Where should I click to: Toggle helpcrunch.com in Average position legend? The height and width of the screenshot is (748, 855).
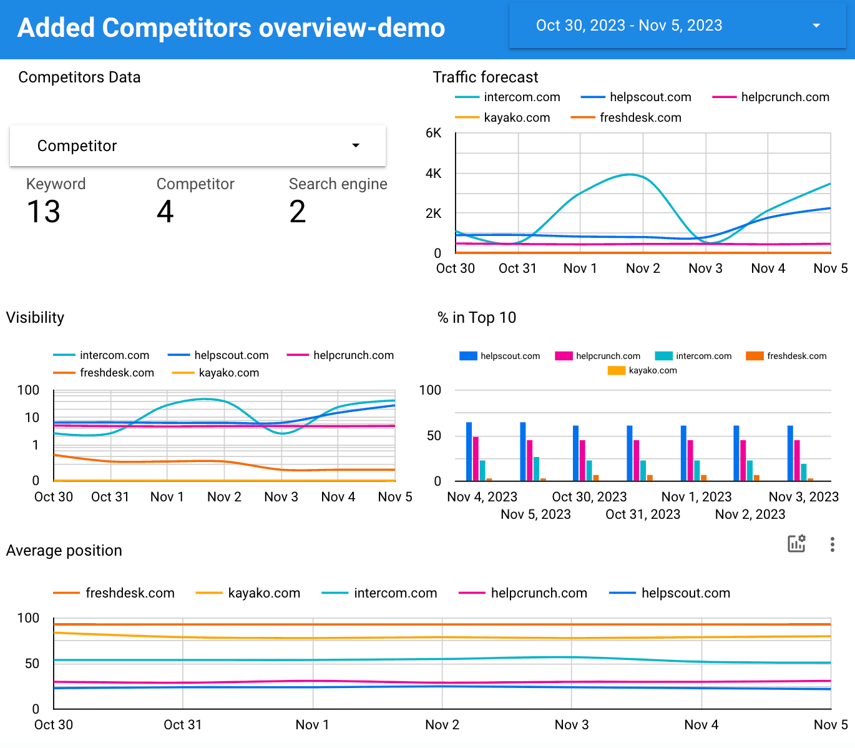click(523, 593)
